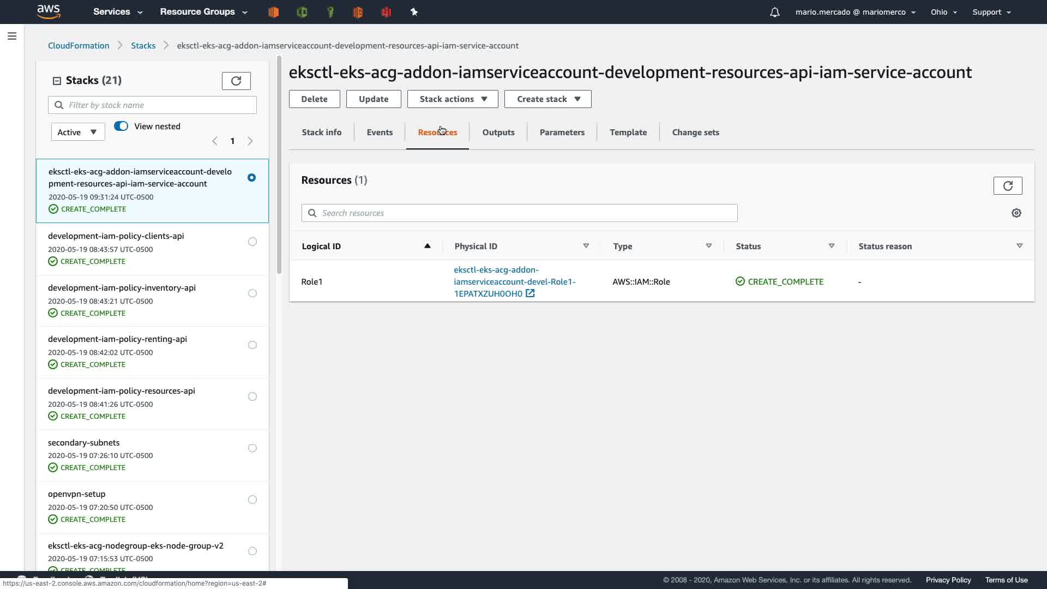Open the Active filter dropdown

click(x=77, y=132)
